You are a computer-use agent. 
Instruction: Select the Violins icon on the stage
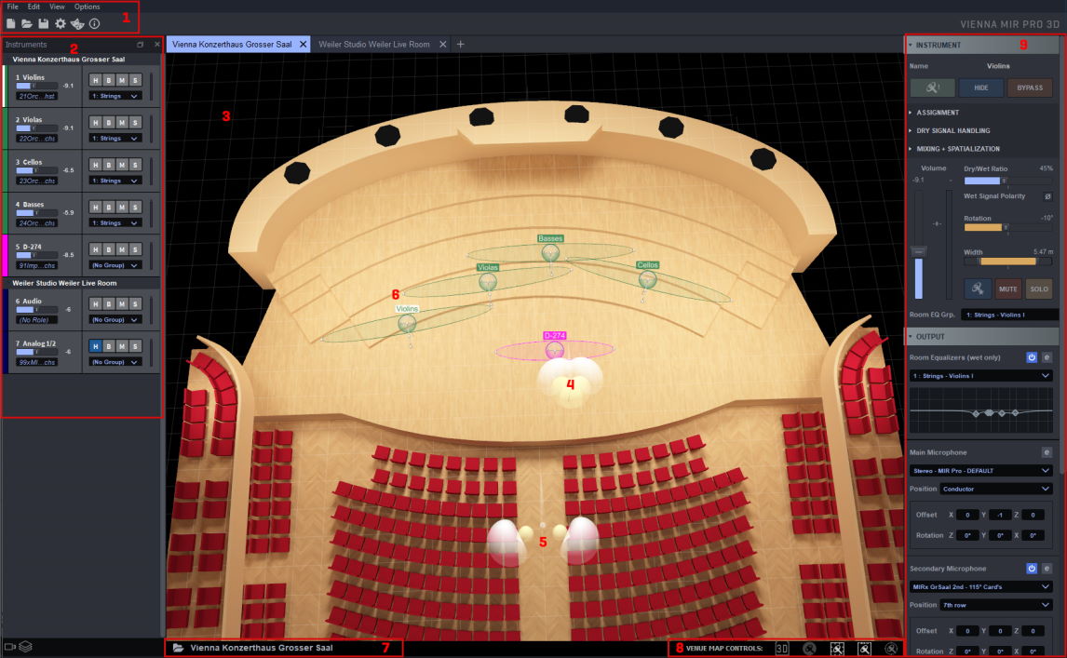point(407,323)
